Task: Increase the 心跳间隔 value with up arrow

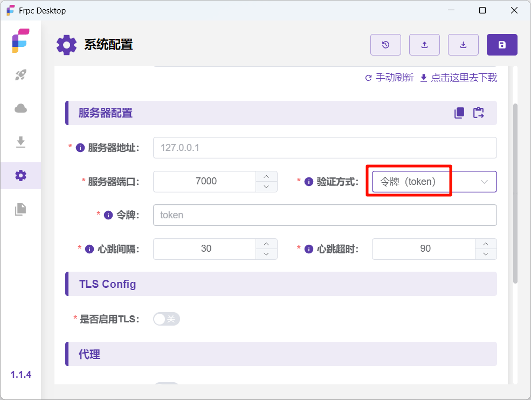Action: [266, 244]
